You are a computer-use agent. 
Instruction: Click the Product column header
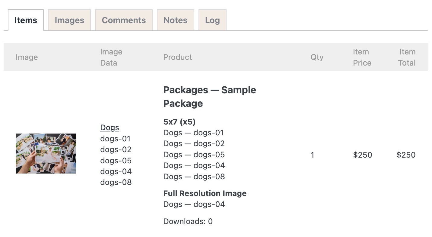coord(177,57)
